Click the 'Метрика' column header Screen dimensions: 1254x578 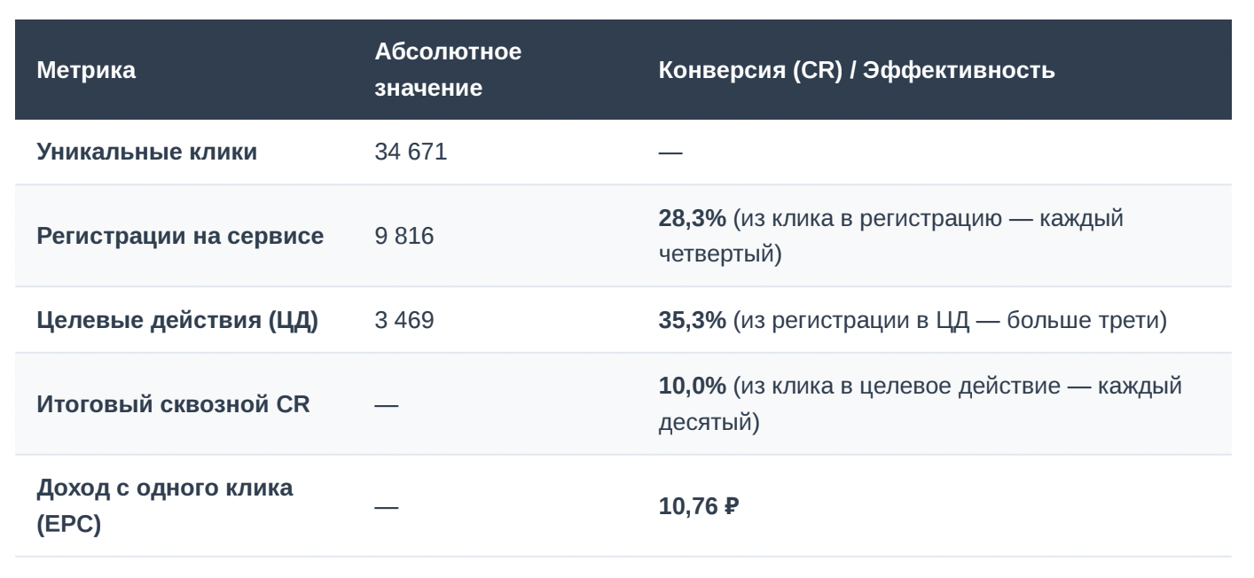point(86,70)
